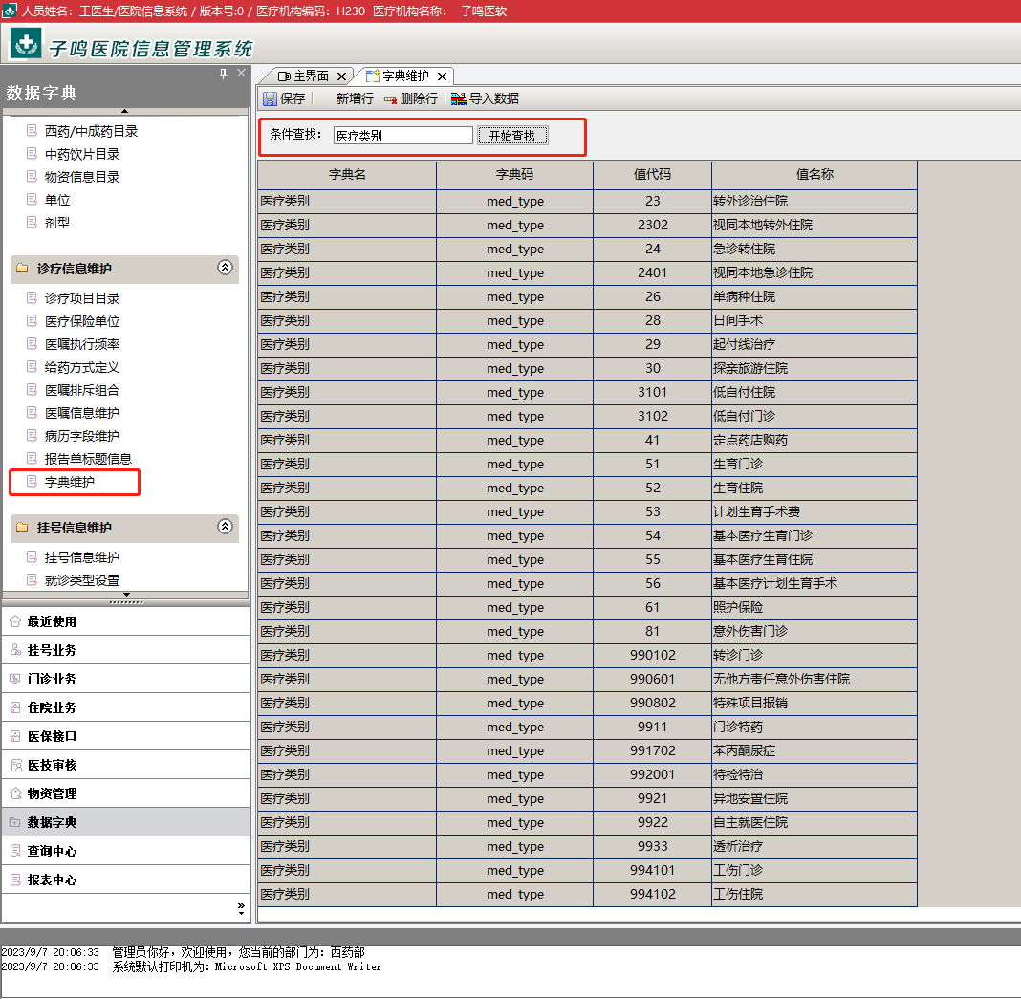1021x999 pixels.
Task: Click the Save (保存) floppy disk icon
Action: [x=270, y=99]
